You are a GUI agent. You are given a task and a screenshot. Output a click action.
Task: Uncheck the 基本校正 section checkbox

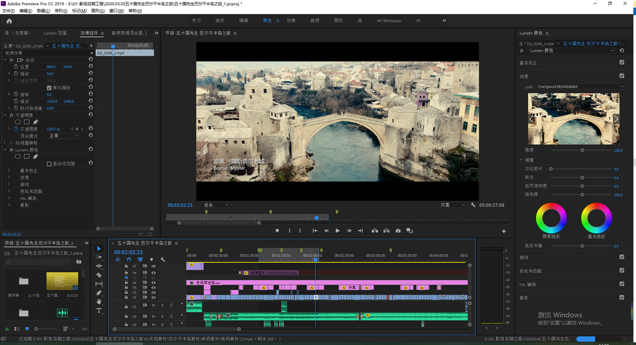coord(622,63)
